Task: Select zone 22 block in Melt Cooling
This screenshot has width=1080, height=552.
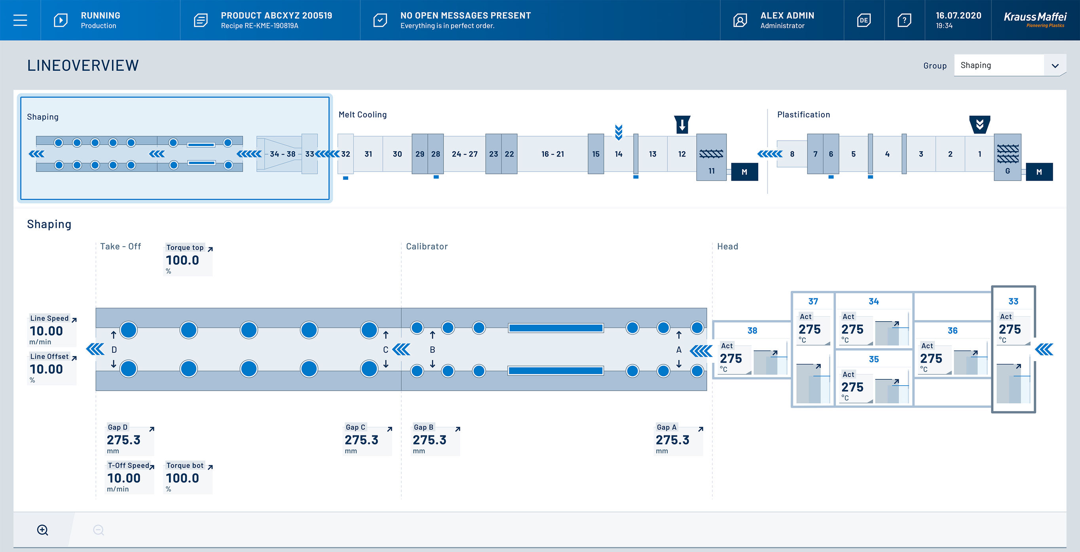Action: tap(509, 154)
